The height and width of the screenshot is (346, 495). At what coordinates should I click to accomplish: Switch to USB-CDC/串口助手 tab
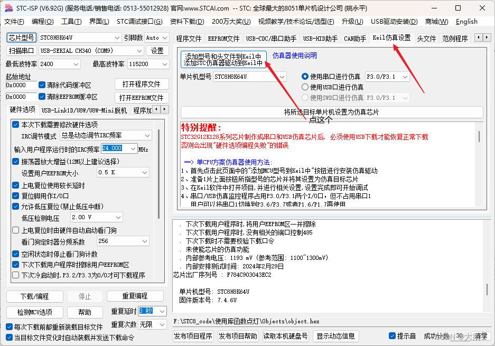pos(271,39)
